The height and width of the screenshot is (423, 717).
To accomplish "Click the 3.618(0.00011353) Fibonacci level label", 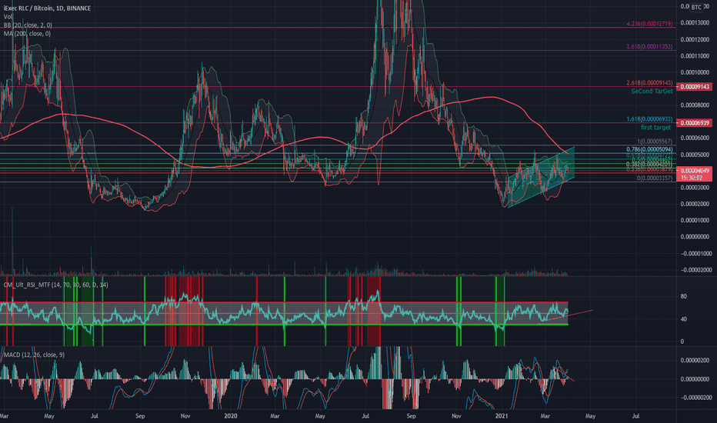I will [649, 47].
